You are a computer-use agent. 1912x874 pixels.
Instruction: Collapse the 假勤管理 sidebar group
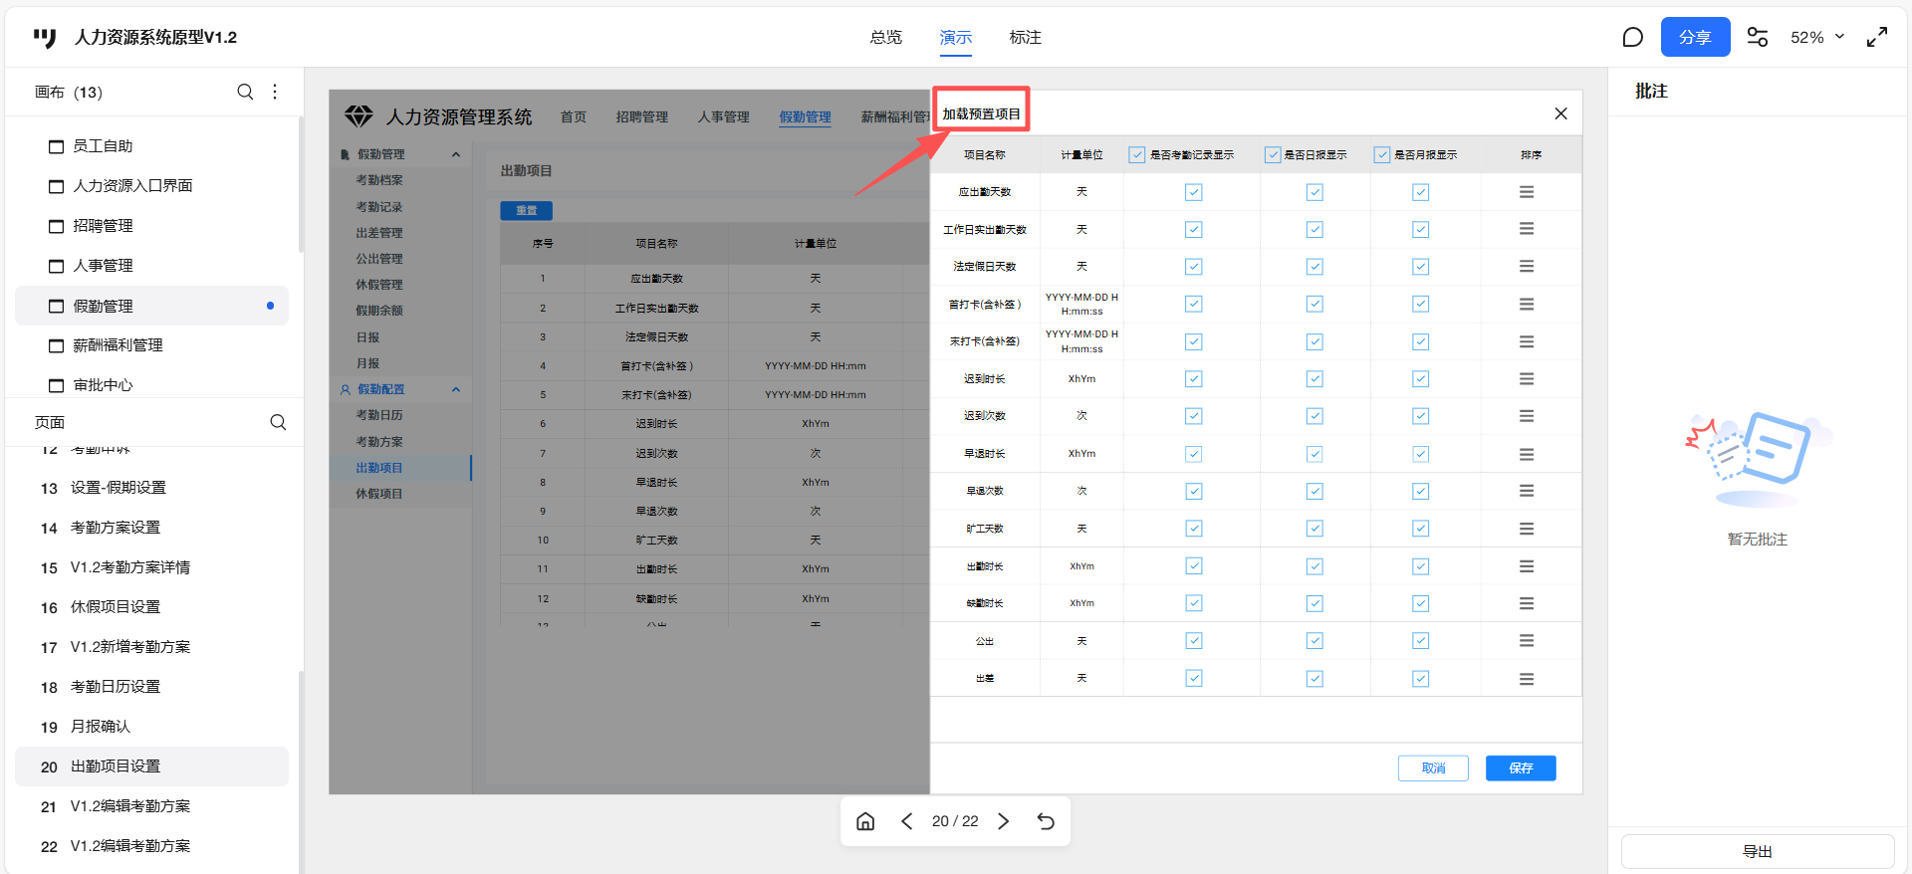click(x=456, y=154)
